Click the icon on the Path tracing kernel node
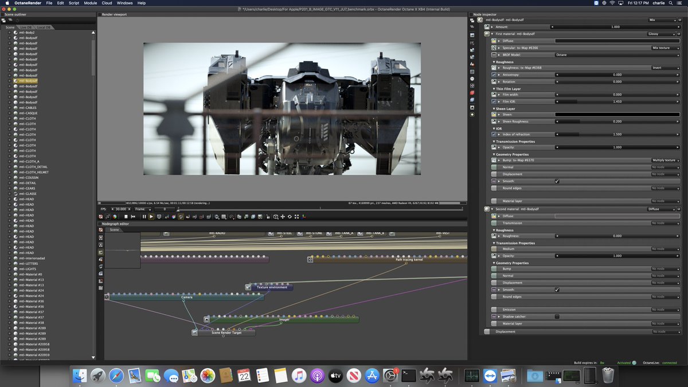The height and width of the screenshot is (387, 688). click(x=310, y=259)
